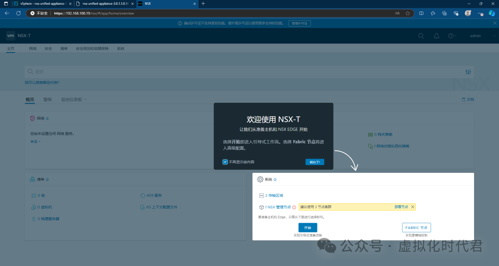
Task: Open the browser split screen icon
Action: pyautogui.click(x=421, y=13)
